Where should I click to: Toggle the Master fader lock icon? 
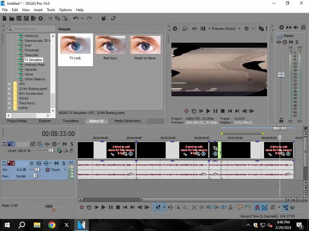(x=281, y=120)
